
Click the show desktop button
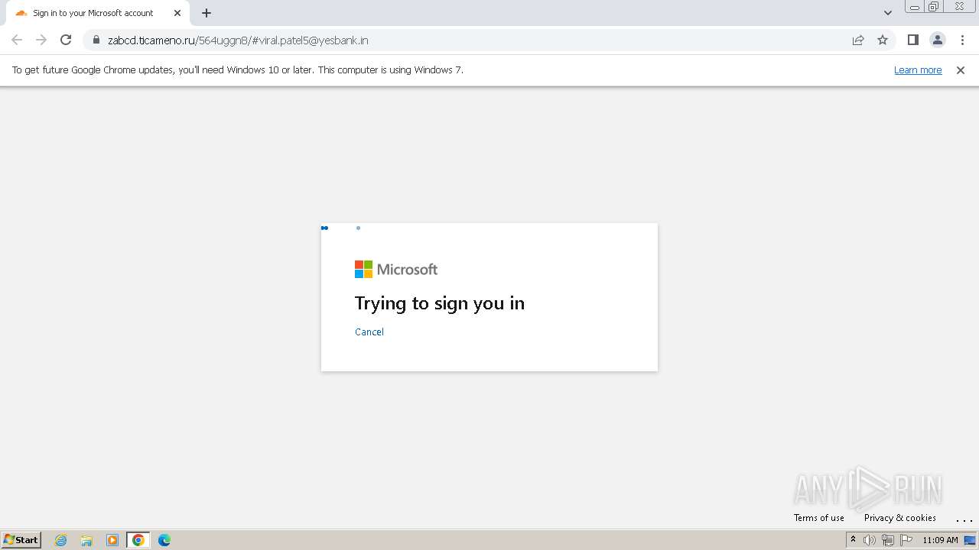971,540
